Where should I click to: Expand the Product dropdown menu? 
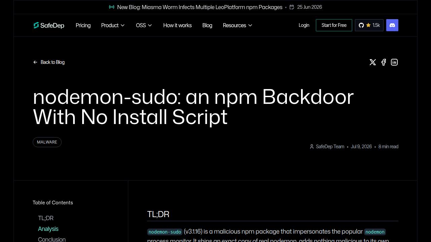coord(113,25)
